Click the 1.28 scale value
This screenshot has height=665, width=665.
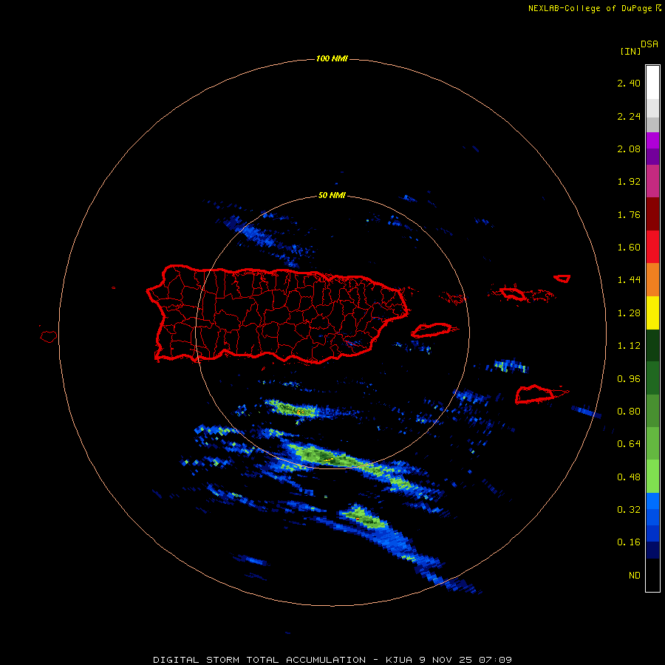(629, 313)
